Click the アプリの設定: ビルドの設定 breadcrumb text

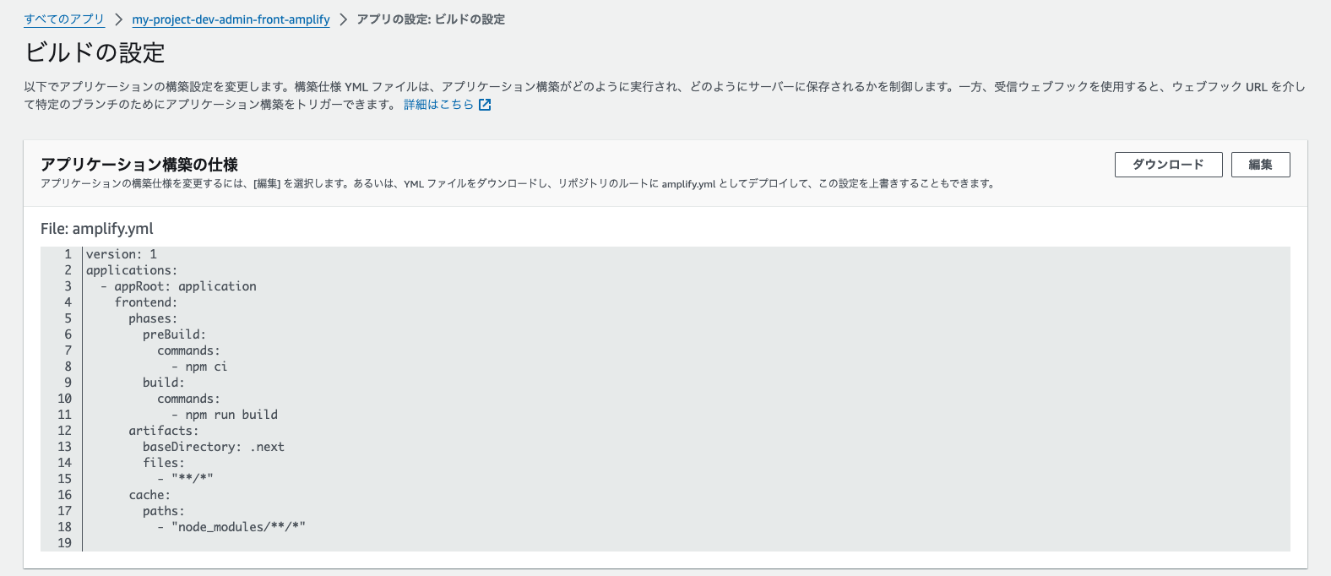pos(431,19)
